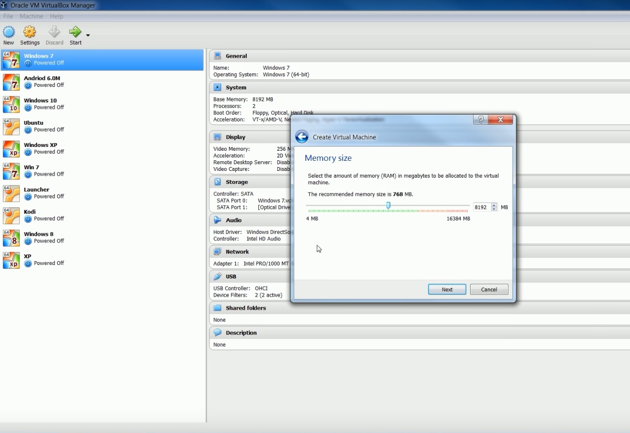Click the dialog's help question mark button
Image resolution: width=630 pixels, height=433 pixels.
click(480, 120)
